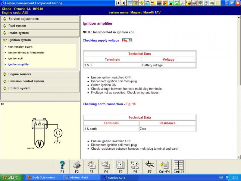Expand the Control system section

(x=40, y=88)
